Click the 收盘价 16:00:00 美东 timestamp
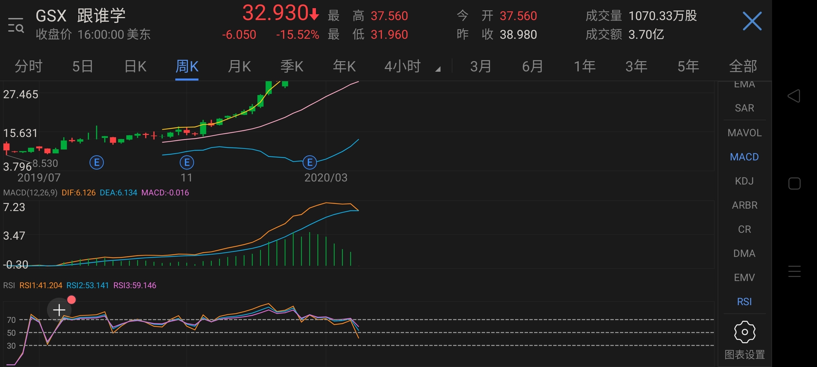 point(93,34)
